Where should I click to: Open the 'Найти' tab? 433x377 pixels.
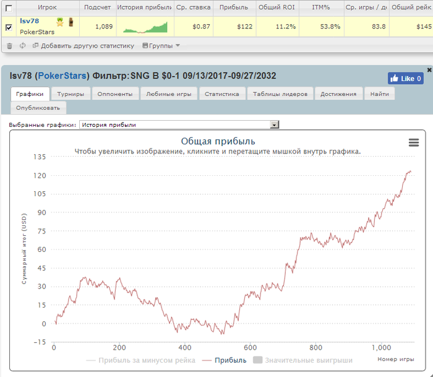point(380,94)
